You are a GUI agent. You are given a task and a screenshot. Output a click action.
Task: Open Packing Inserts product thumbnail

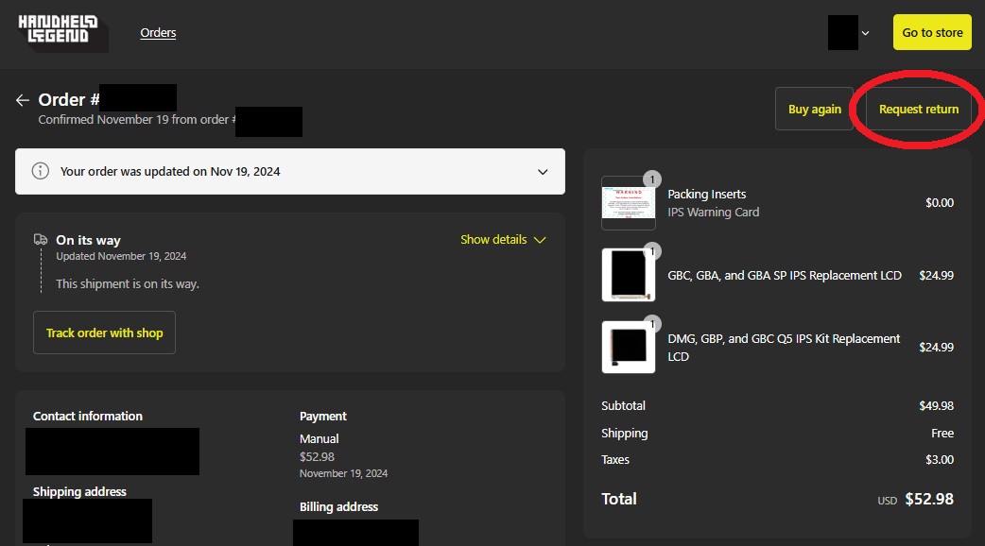[x=629, y=203]
